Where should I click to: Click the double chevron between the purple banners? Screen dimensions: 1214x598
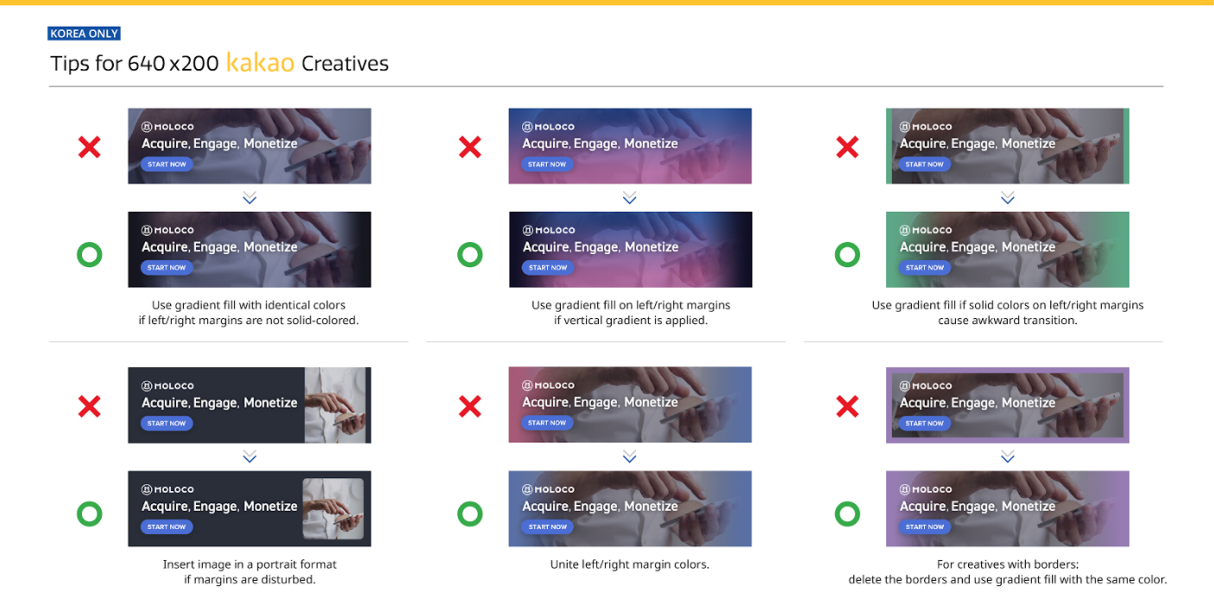point(1007,457)
